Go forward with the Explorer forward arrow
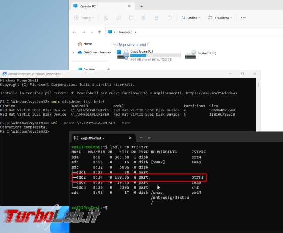Image resolution: width=283 pixels, height=233 pixels. [x=84, y=32]
